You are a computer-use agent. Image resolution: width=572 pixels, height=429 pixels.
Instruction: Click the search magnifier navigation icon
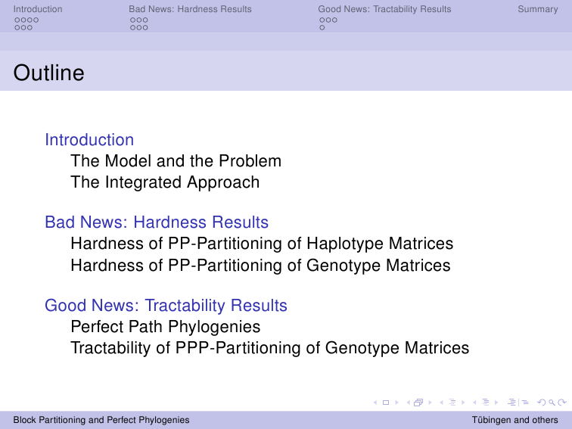point(552,403)
